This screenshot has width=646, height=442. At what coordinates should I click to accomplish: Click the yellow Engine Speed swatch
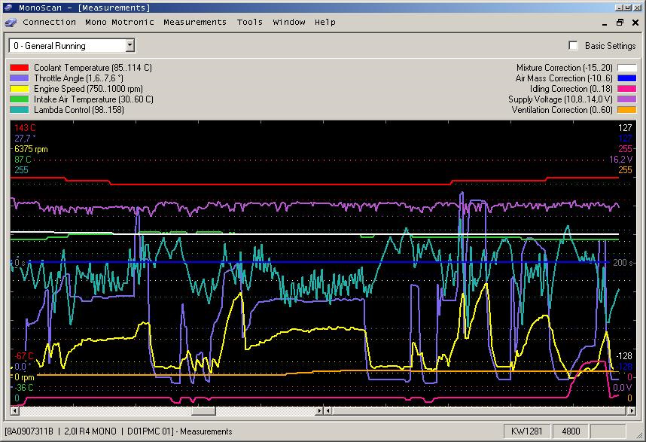point(20,89)
